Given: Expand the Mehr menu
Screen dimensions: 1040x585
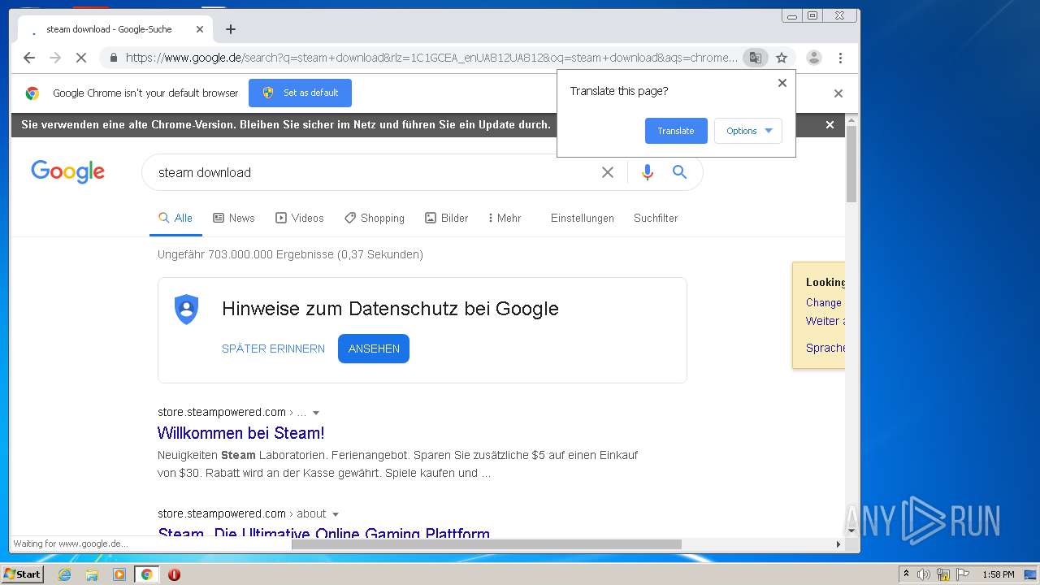Looking at the screenshot, I should (x=505, y=218).
